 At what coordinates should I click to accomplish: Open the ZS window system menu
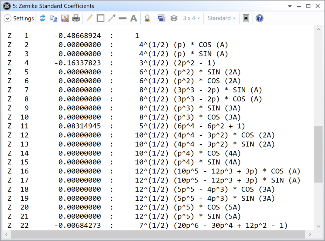coord(6,6)
